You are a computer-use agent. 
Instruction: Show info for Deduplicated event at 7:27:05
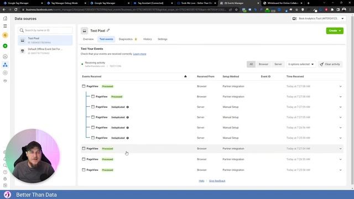(x=128, y=117)
